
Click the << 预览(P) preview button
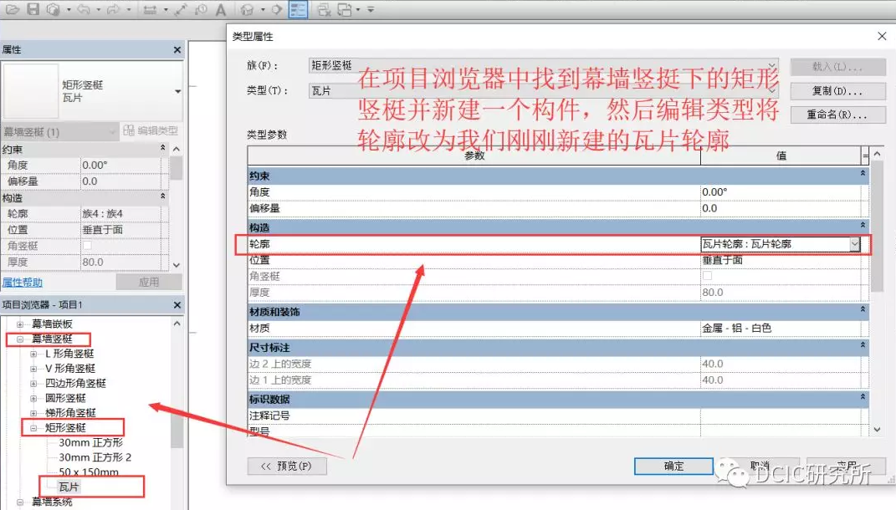pyautogui.click(x=287, y=466)
